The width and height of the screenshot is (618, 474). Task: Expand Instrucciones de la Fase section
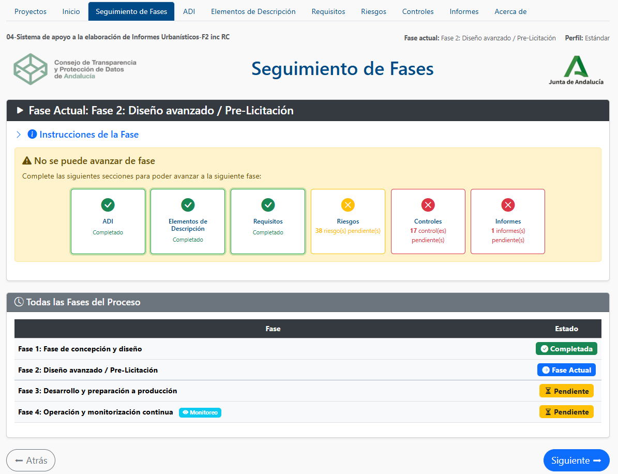tap(88, 135)
